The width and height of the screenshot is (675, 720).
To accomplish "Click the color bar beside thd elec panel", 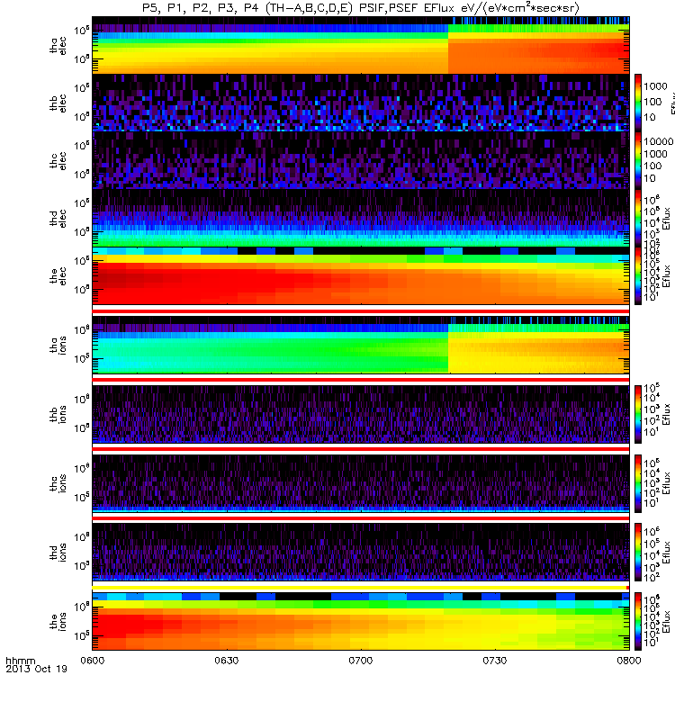I will [x=638, y=218].
